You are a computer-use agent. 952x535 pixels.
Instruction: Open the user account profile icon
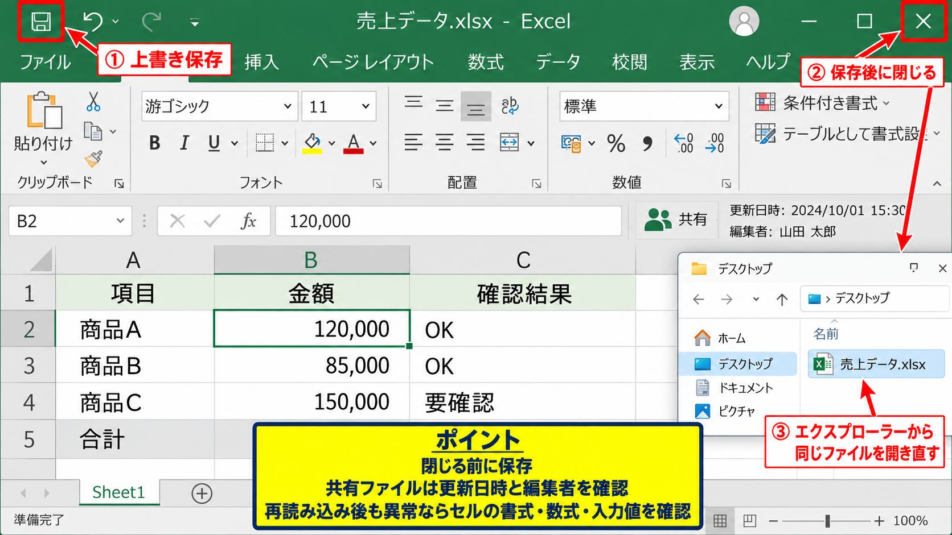(744, 21)
